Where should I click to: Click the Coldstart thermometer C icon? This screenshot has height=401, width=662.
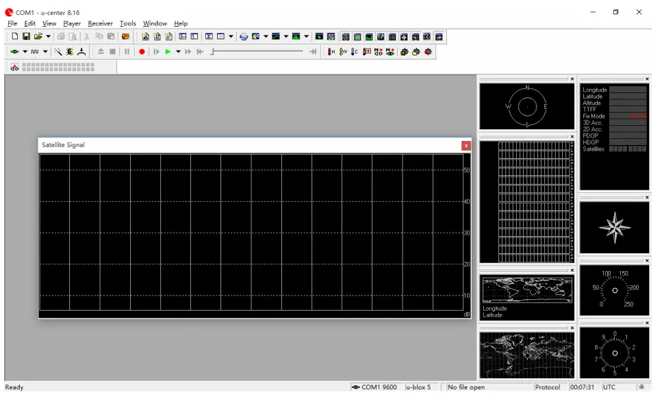[354, 52]
